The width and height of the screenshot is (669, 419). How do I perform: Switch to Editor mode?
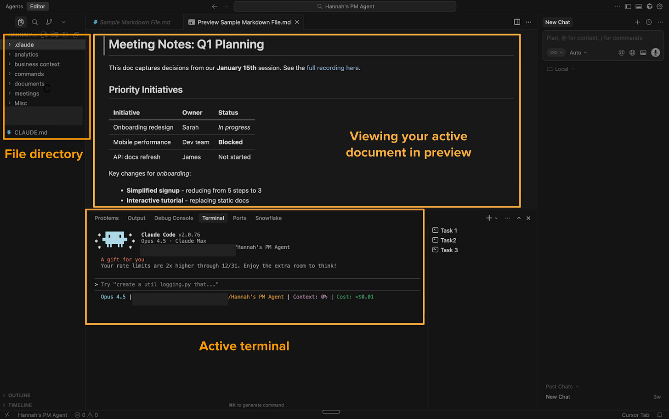pos(38,6)
